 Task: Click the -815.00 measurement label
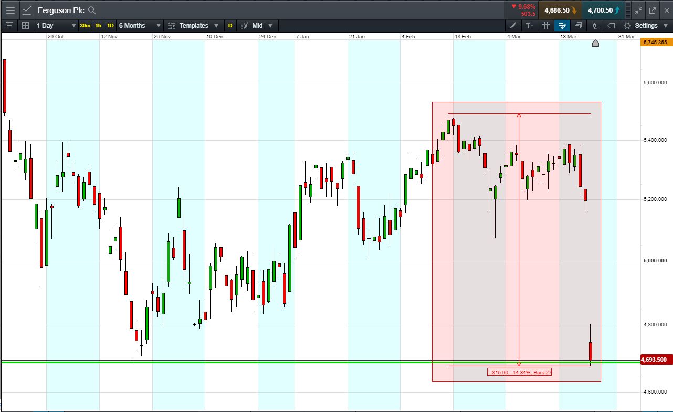(x=520, y=372)
